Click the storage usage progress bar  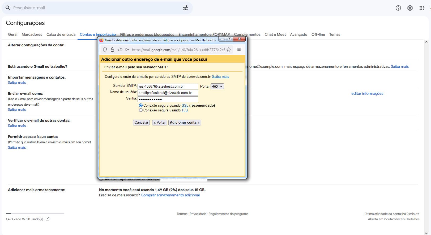point(35,214)
